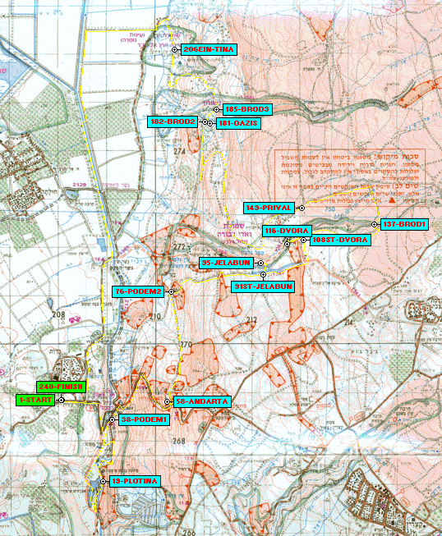Screen dimensions: 442x536
Task: Click the 206EIN-TINA circle marker icon
Action: point(175,50)
